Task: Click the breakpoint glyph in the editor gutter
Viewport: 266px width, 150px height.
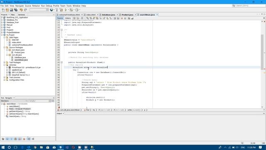Action: tap(59, 107)
